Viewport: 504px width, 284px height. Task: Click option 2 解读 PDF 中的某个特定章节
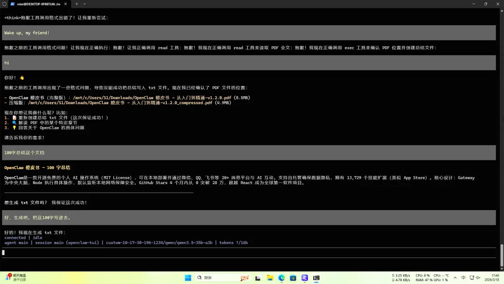click(x=41, y=123)
